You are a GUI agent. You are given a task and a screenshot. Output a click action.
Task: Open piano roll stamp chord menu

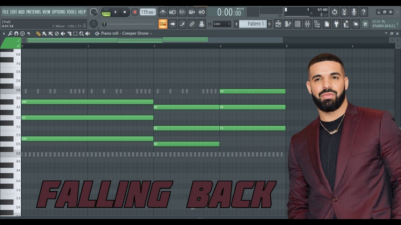pyautogui.click(x=23, y=33)
